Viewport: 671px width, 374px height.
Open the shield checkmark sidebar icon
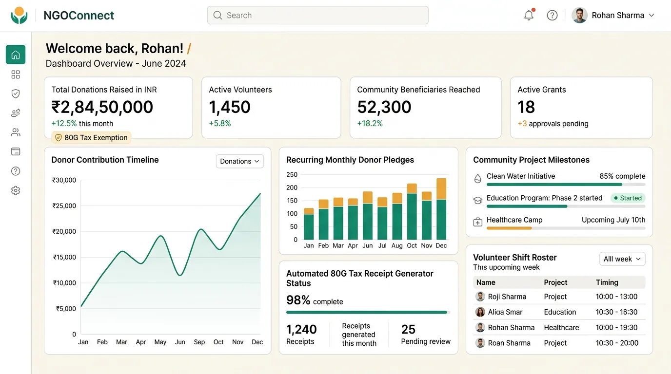16,93
